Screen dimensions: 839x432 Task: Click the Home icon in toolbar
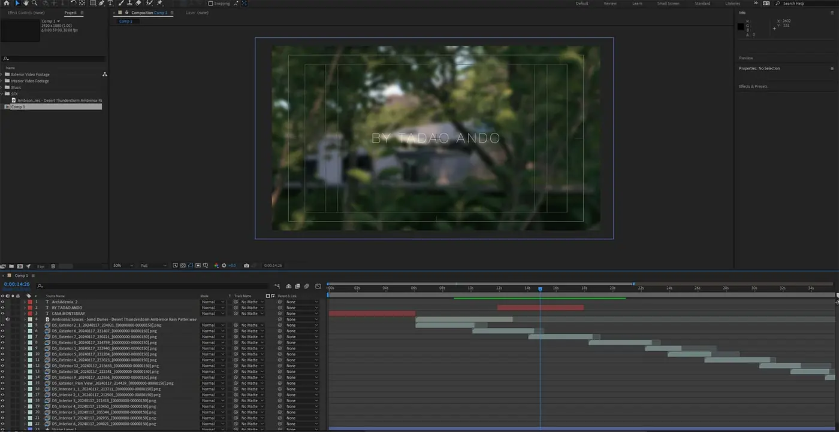pos(7,3)
